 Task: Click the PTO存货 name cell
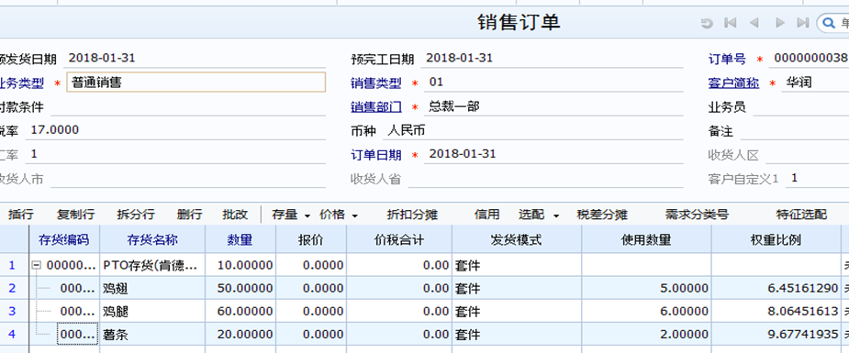152,265
